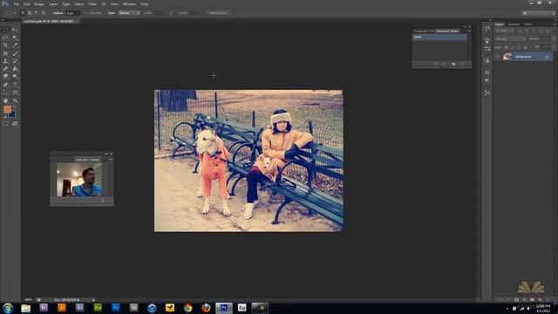The height and width of the screenshot is (314, 558).
Task: Select the Paint Bucket tool
Action: tap(15, 69)
